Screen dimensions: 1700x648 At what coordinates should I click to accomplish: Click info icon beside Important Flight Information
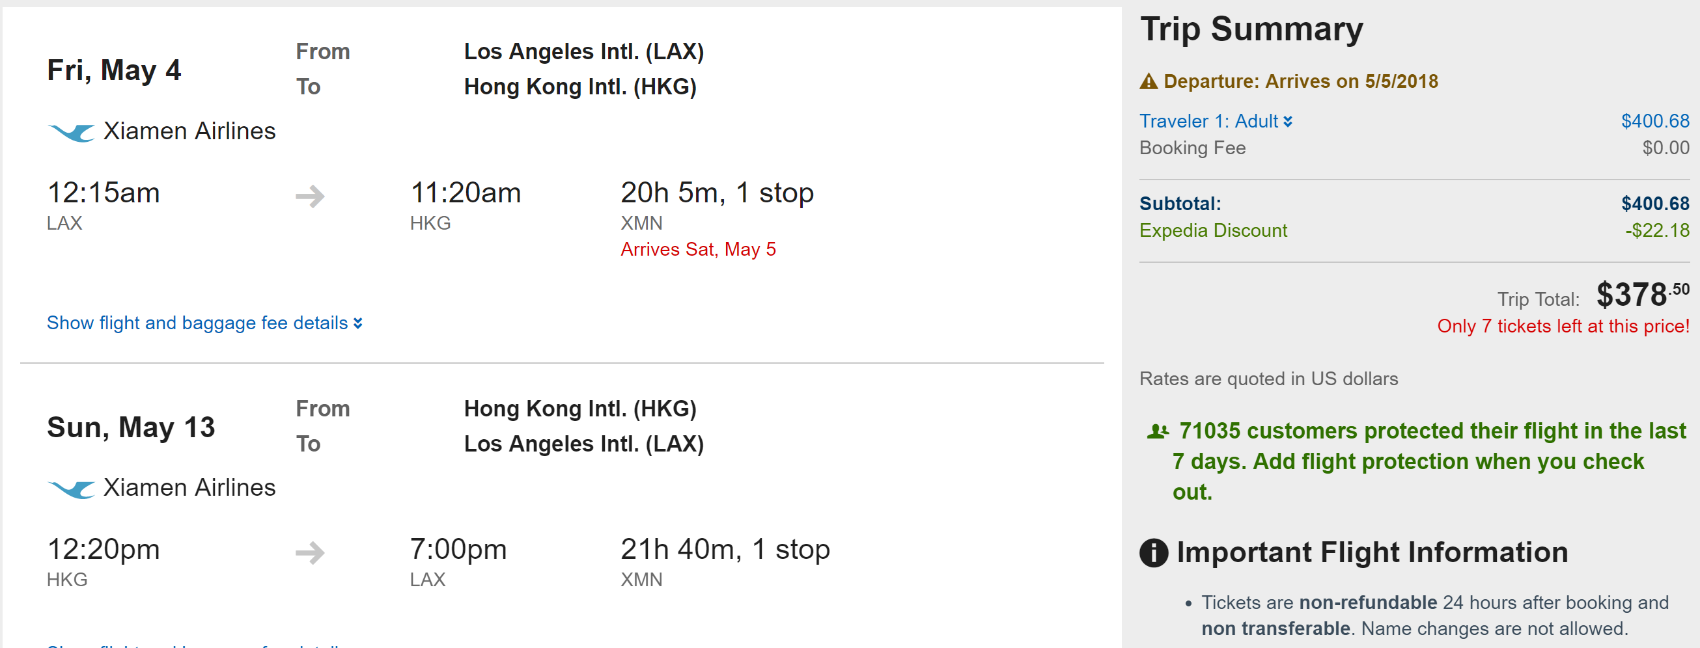pyautogui.click(x=1154, y=552)
